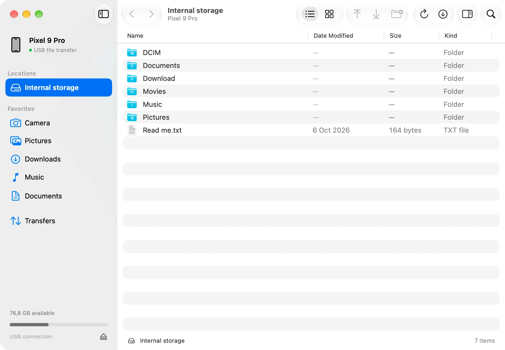Go back with the left chevron

tap(132, 14)
